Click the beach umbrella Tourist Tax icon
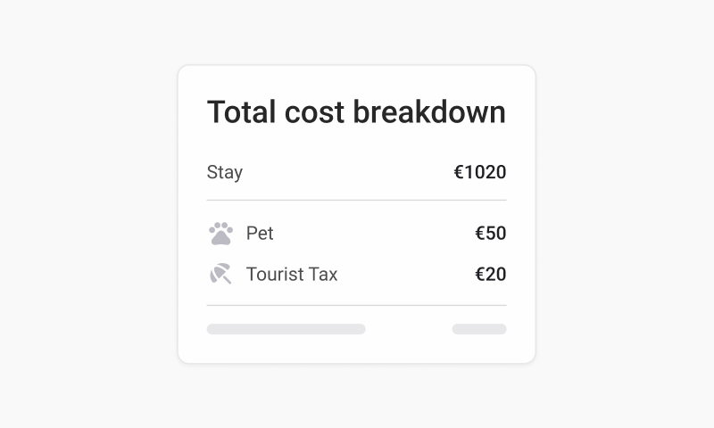The width and height of the screenshot is (714, 428). (220, 275)
